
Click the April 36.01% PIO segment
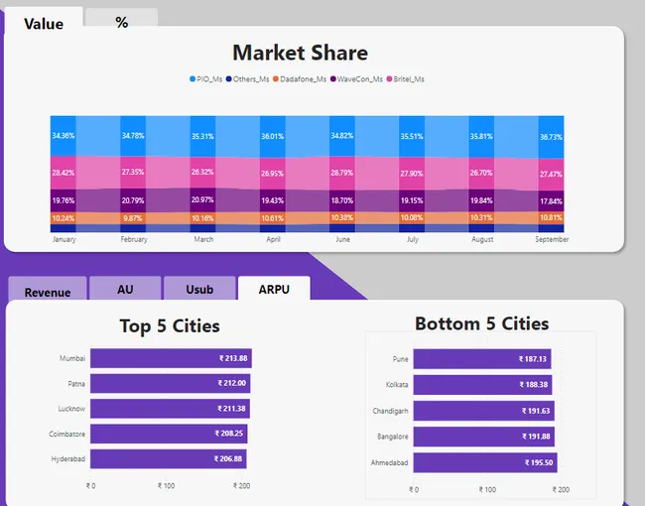coord(272,137)
